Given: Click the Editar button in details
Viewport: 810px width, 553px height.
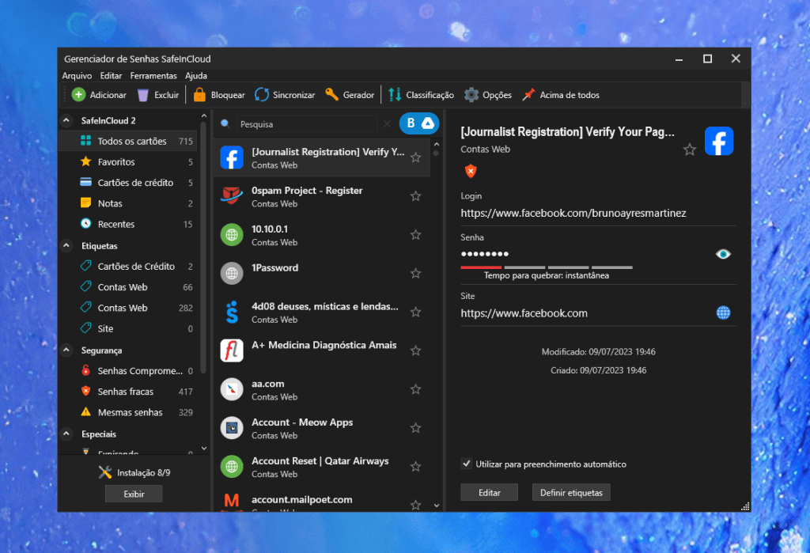Looking at the screenshot, I should [489, 493].
